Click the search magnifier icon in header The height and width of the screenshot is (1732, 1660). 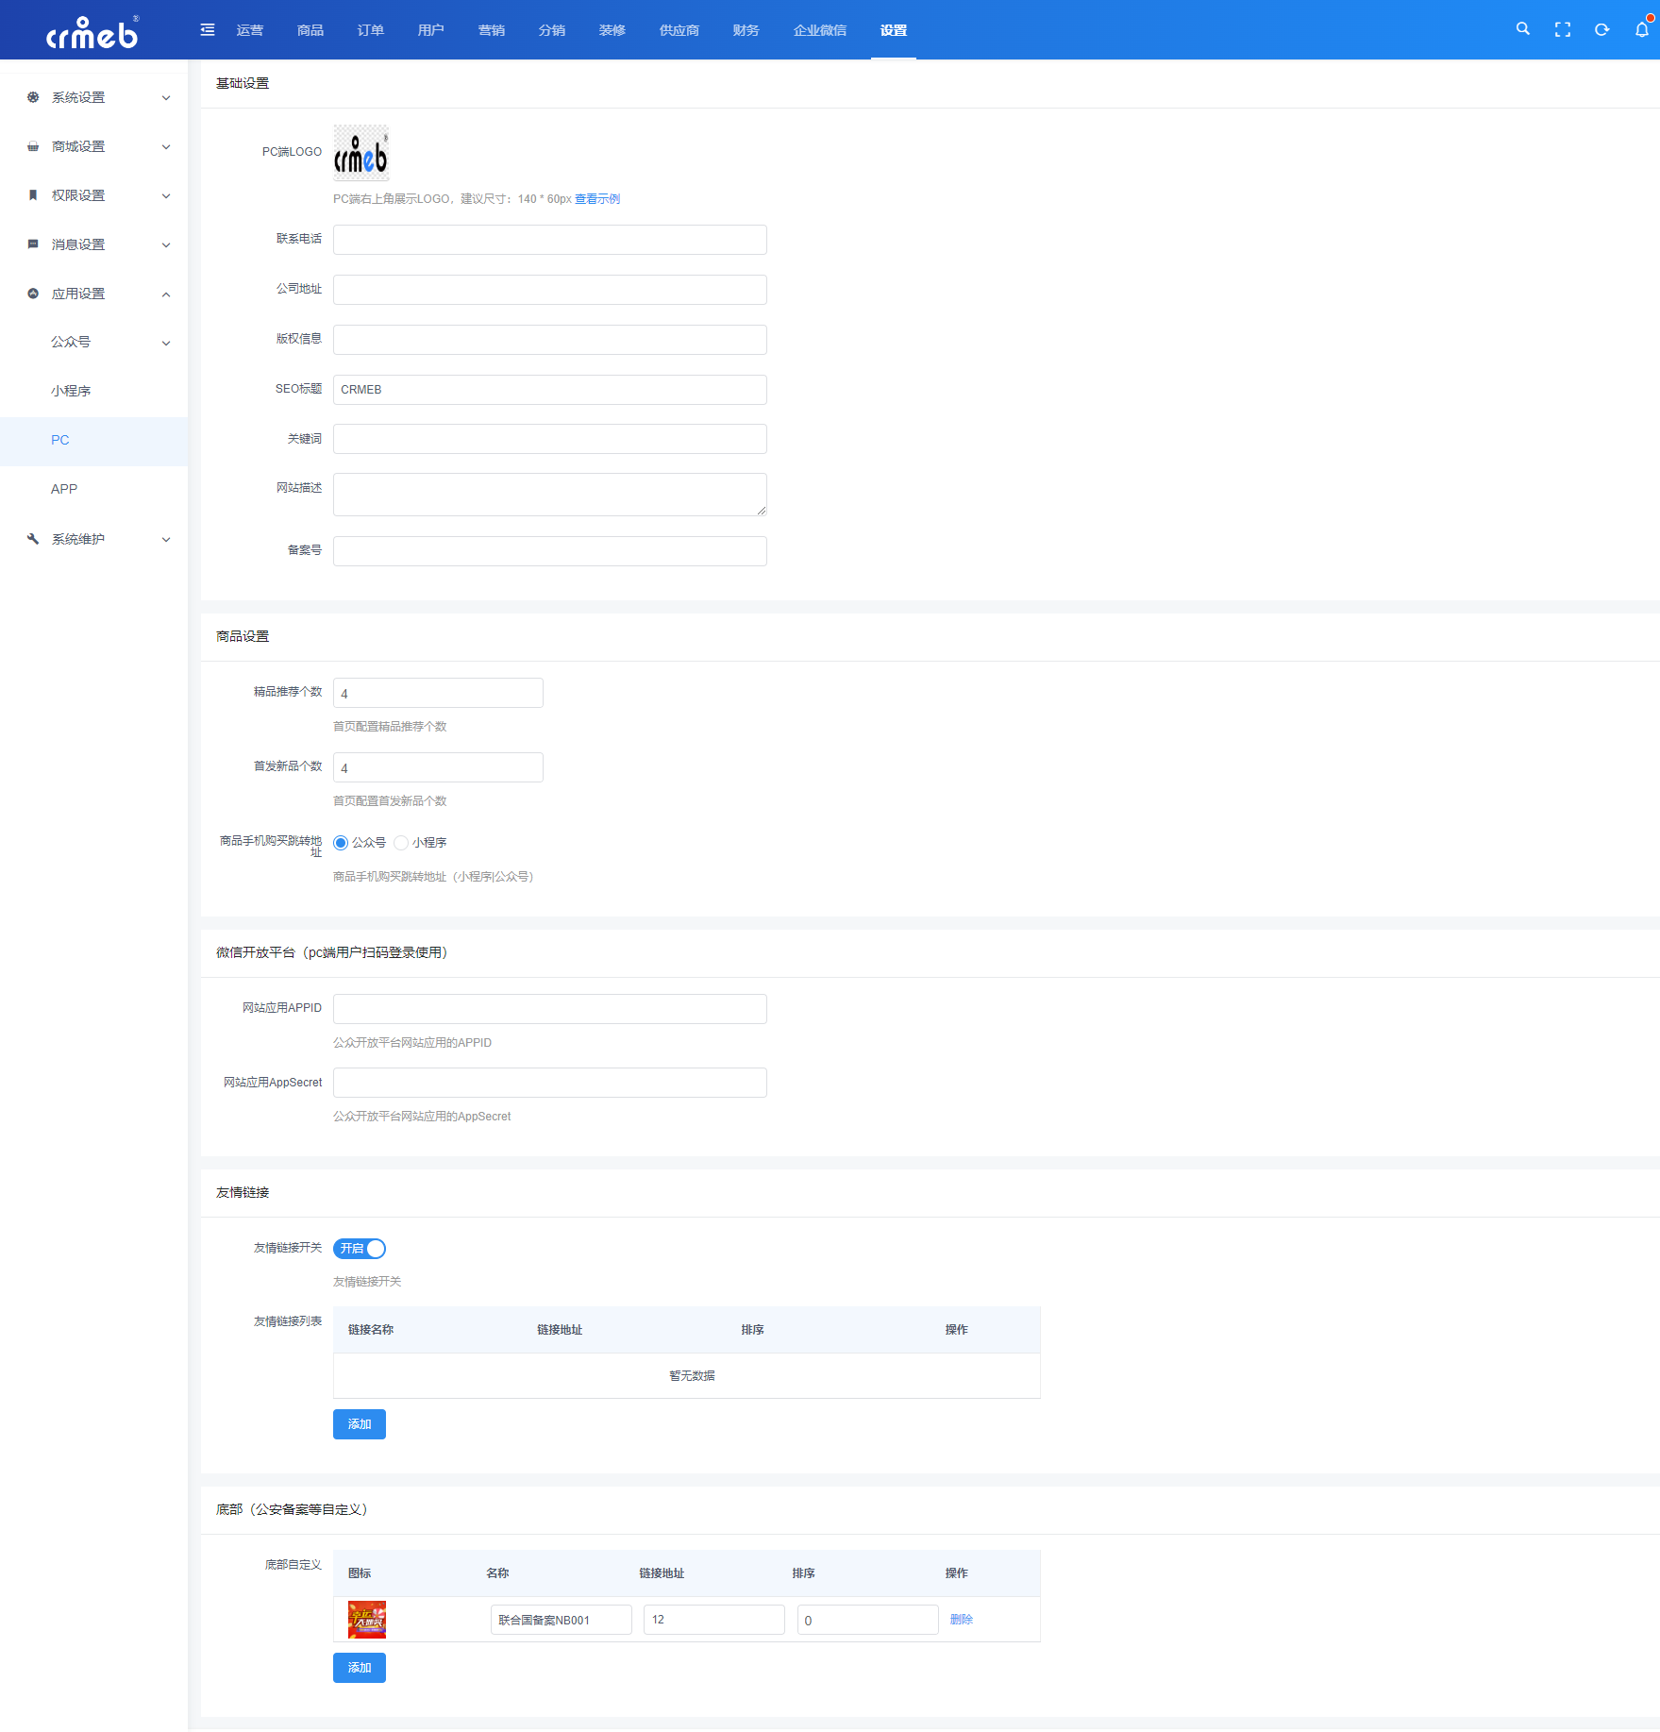click(x=1522, y=29)
